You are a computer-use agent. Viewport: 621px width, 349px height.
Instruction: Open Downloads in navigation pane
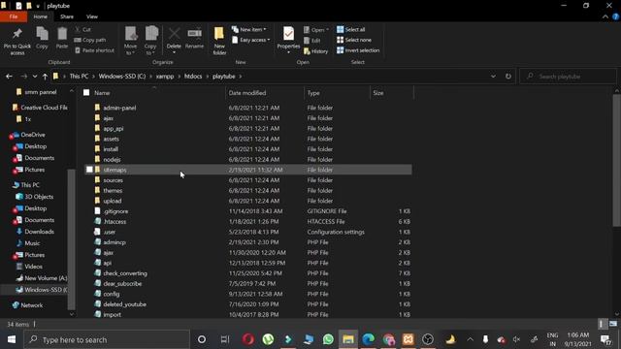pyautogui.click(x=39, y=232)
